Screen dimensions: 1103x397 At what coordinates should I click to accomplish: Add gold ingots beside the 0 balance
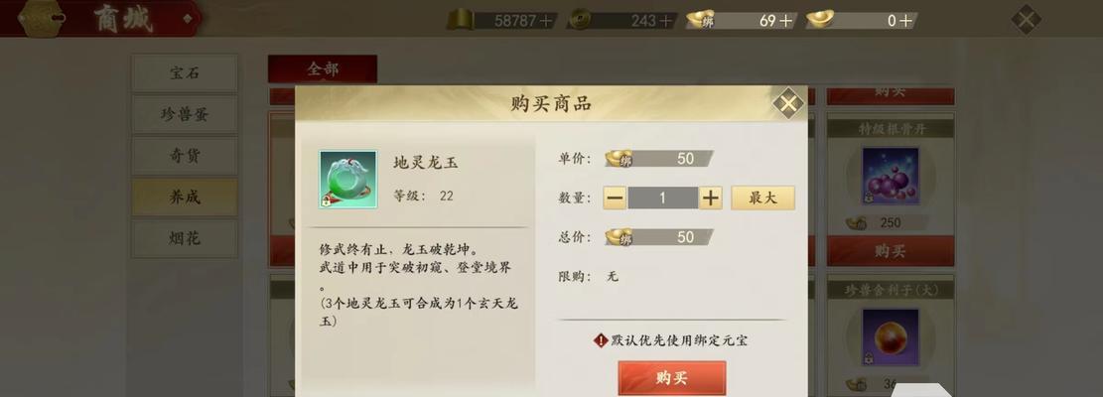(905, 21)
